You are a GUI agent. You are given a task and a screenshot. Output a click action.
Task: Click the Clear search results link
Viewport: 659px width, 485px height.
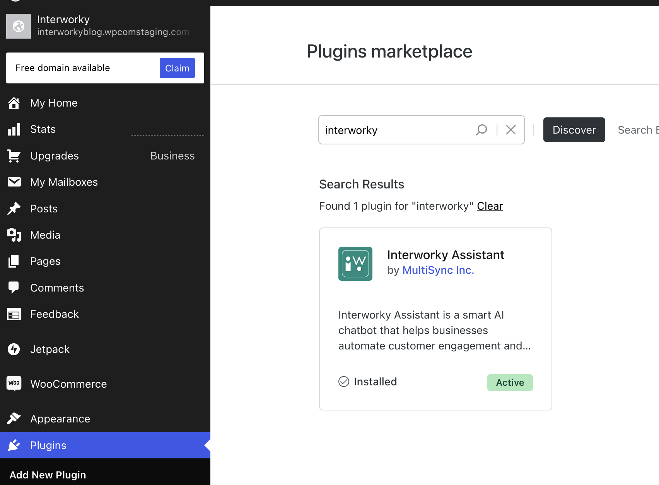pyautogui.click(x=490, y=206)
